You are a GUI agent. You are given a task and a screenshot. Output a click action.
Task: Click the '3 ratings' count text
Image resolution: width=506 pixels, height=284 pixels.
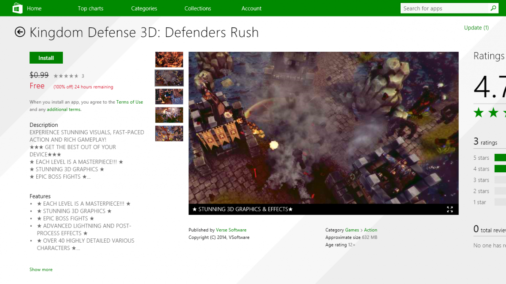click(485, 142)
